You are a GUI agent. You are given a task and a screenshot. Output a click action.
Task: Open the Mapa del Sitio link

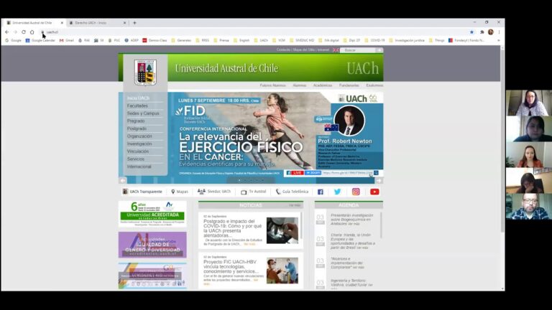coord(304,50)
